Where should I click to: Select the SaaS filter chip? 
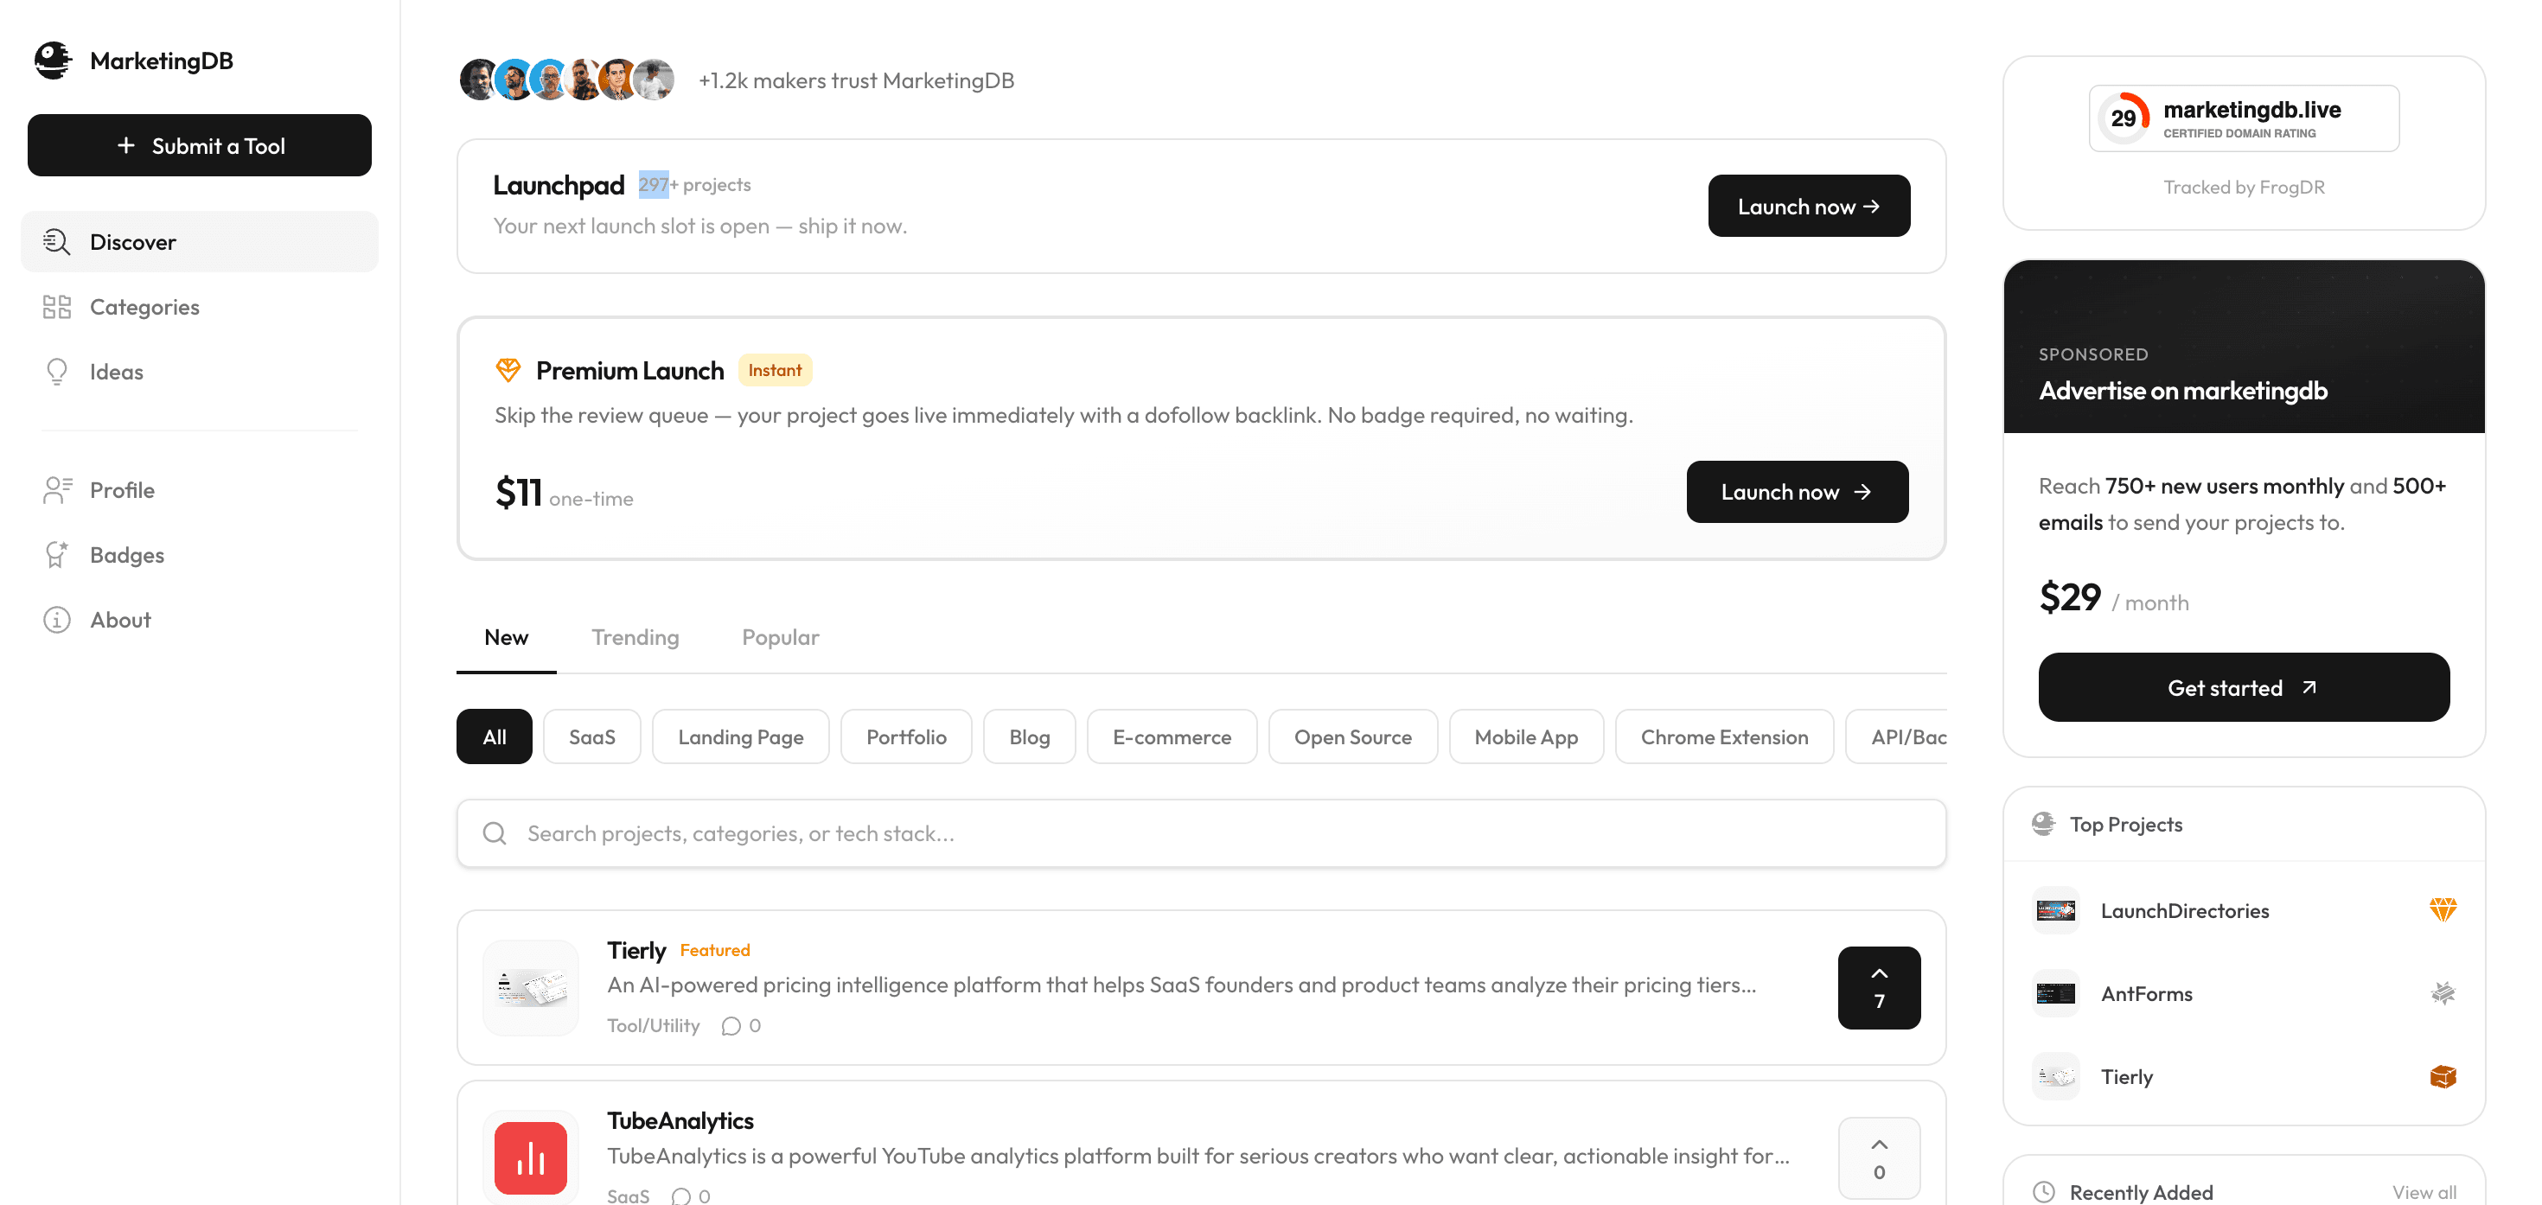coord(591,737)
